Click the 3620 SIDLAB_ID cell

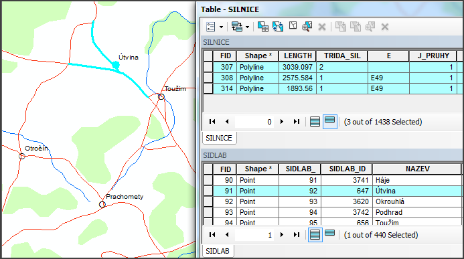point(347,201)
